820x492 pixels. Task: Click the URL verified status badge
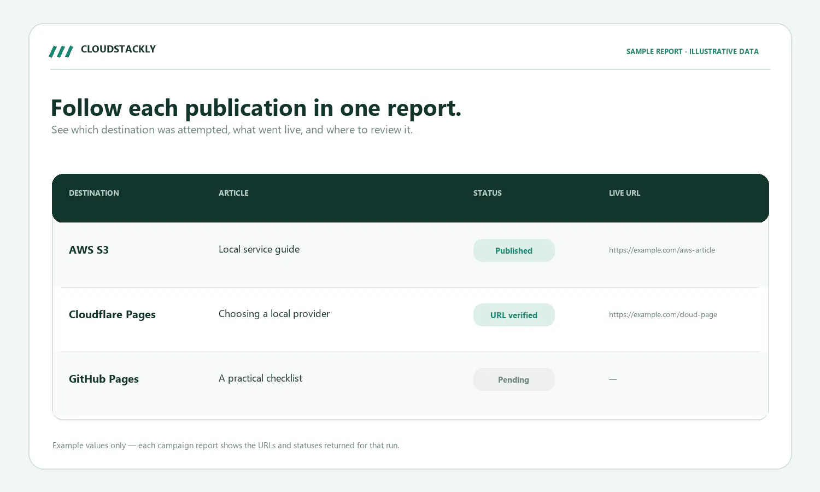pyautogui.click(x=514, y=315)
